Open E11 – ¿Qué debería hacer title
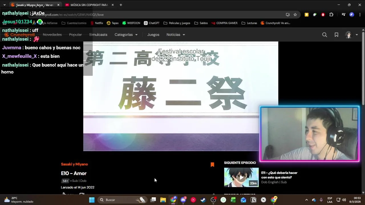The height and width of the screenshot is (205, 365). [x=279, y=175]
